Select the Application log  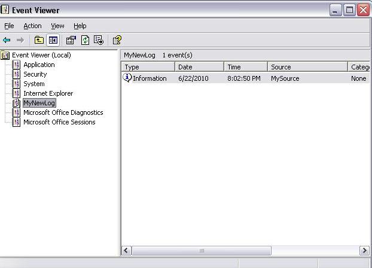pyautogui.click(x=39, y=65)
